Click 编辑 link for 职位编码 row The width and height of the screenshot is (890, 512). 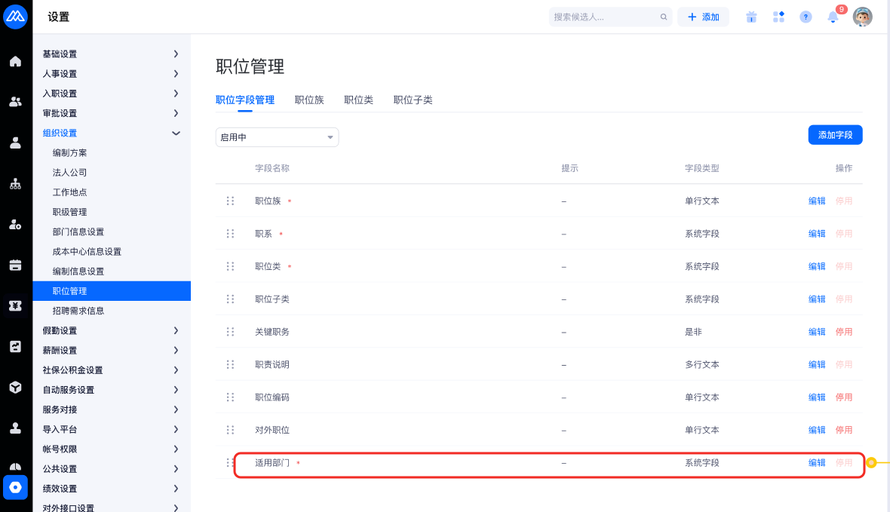tap(817, 397)
